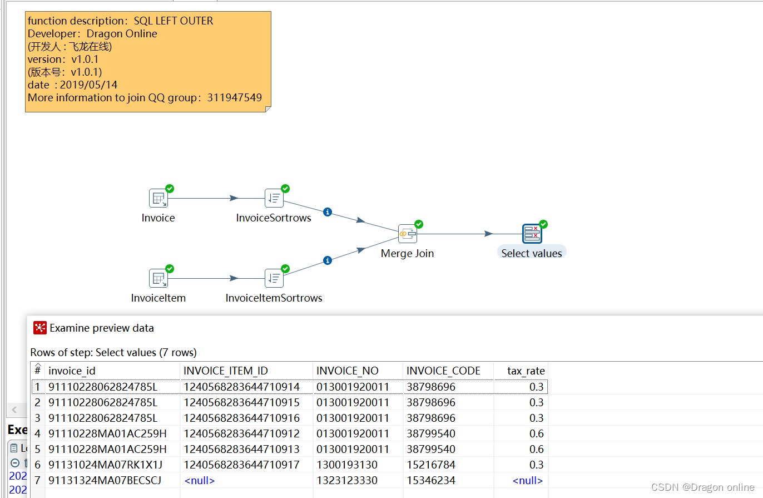Screen dimensions: 763x498
Task: Select the null tax_rate cell in row 7
Action: point(521,480)
